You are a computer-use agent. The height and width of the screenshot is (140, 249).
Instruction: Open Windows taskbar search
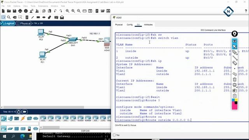[x=13, y=136]
